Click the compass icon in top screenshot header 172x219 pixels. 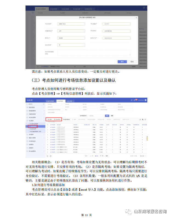click(x=144, y=8)
